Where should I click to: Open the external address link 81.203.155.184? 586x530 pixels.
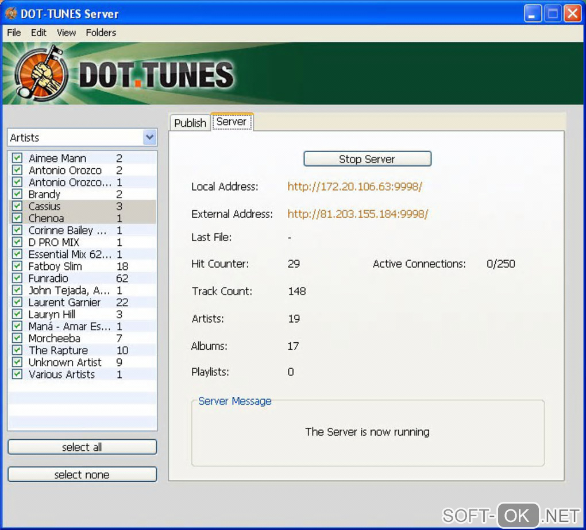[358, 214]
